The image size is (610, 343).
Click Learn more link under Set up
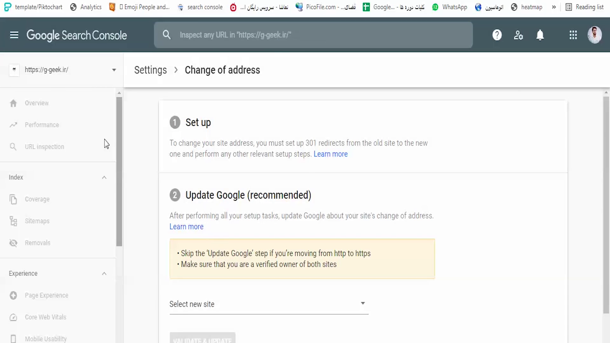[330, 154]
